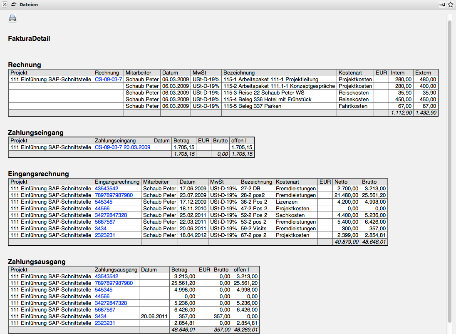Open invoice link CS-09-03-7 under Rechnung

108,79
